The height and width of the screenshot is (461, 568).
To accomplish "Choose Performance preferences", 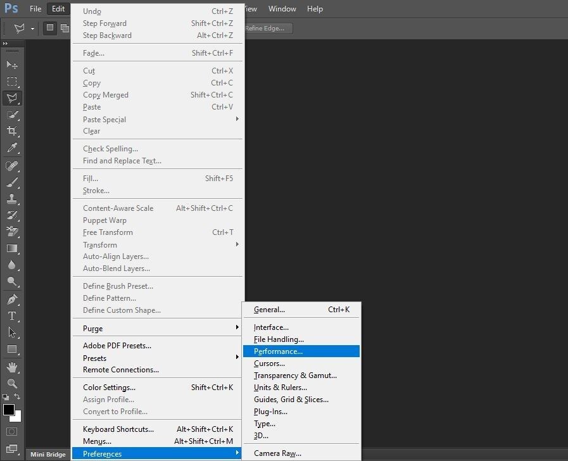I will pyautogui.click(x=301, y=351).
